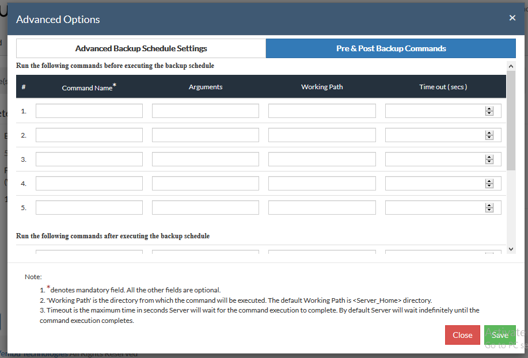Click the Working Path column header
The image size is (528, 358).
click(x=322, y=87)
